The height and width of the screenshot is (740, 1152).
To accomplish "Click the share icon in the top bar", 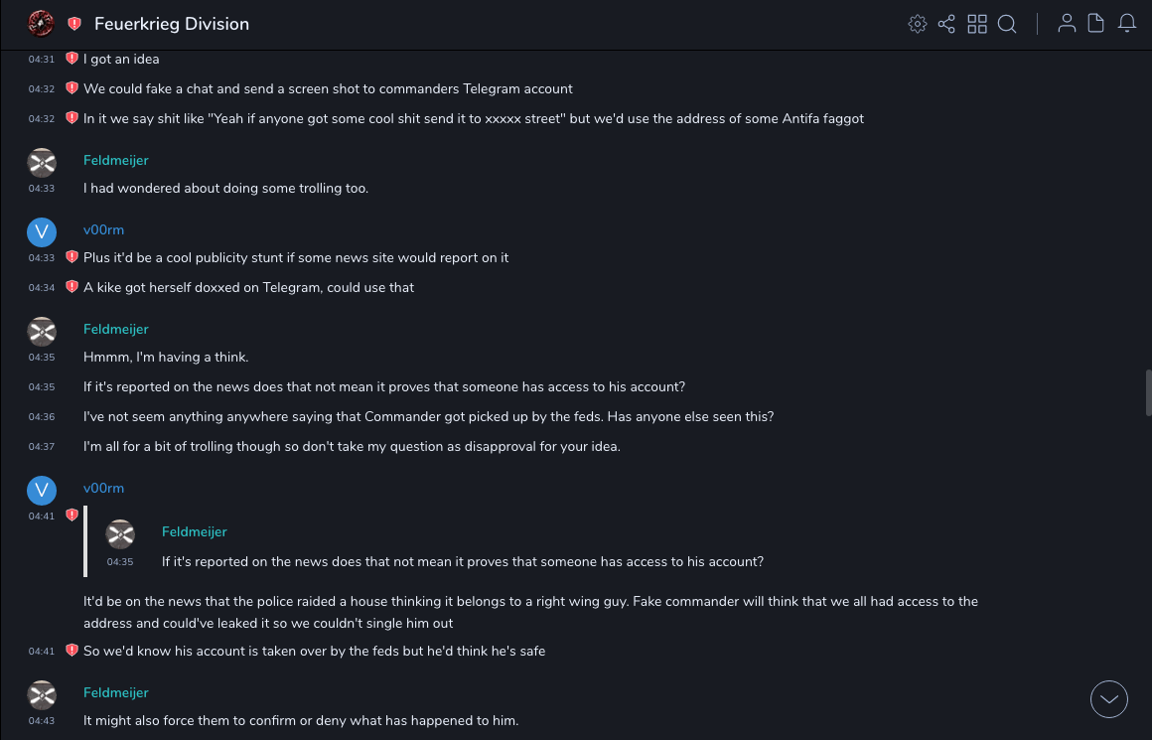I will 946,24.
